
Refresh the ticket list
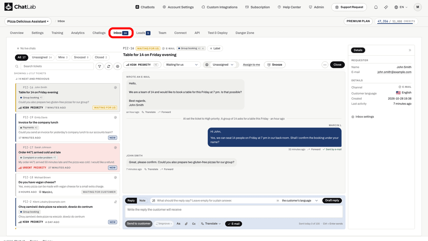coord(109,66)
